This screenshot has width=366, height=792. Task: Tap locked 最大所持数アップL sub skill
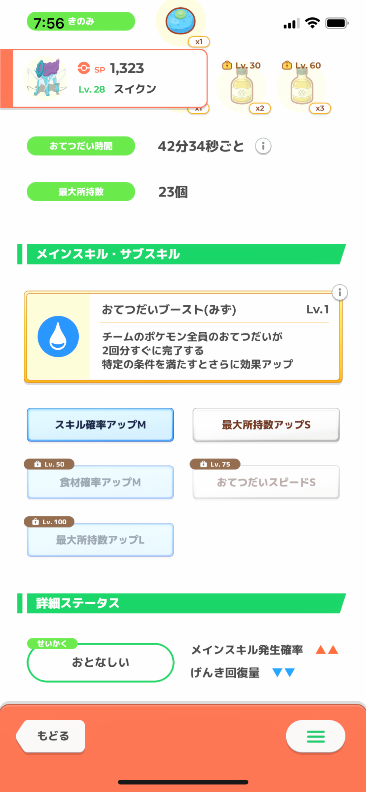100,540
